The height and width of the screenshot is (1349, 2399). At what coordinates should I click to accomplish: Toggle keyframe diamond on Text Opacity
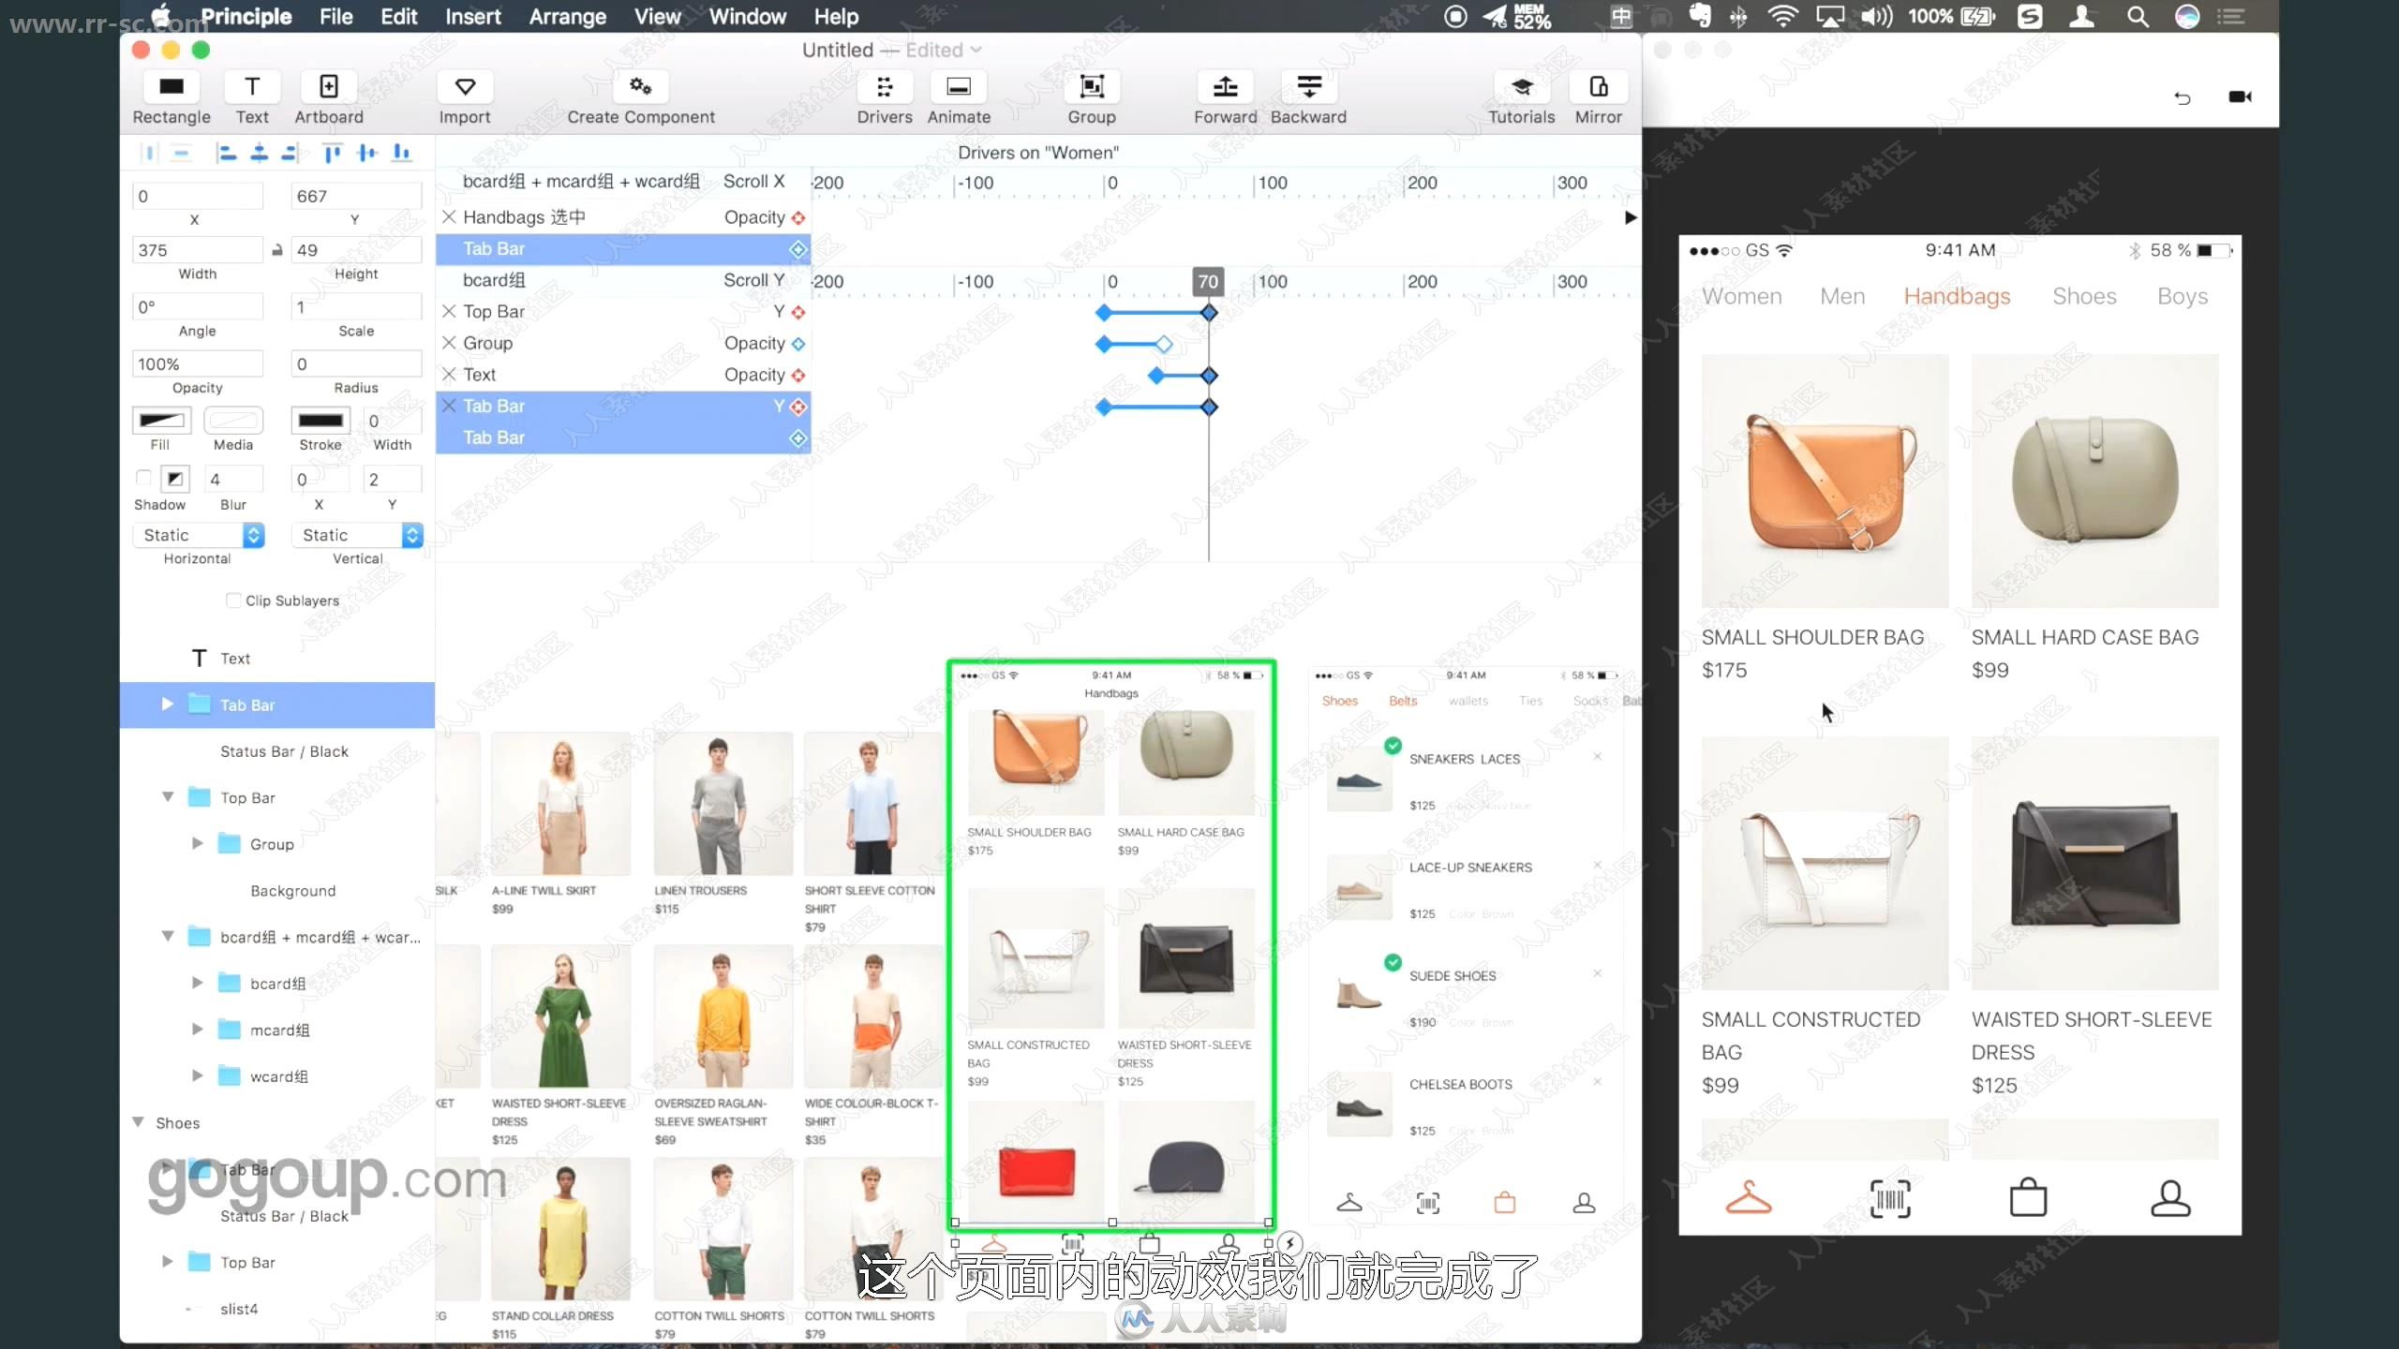798,375
